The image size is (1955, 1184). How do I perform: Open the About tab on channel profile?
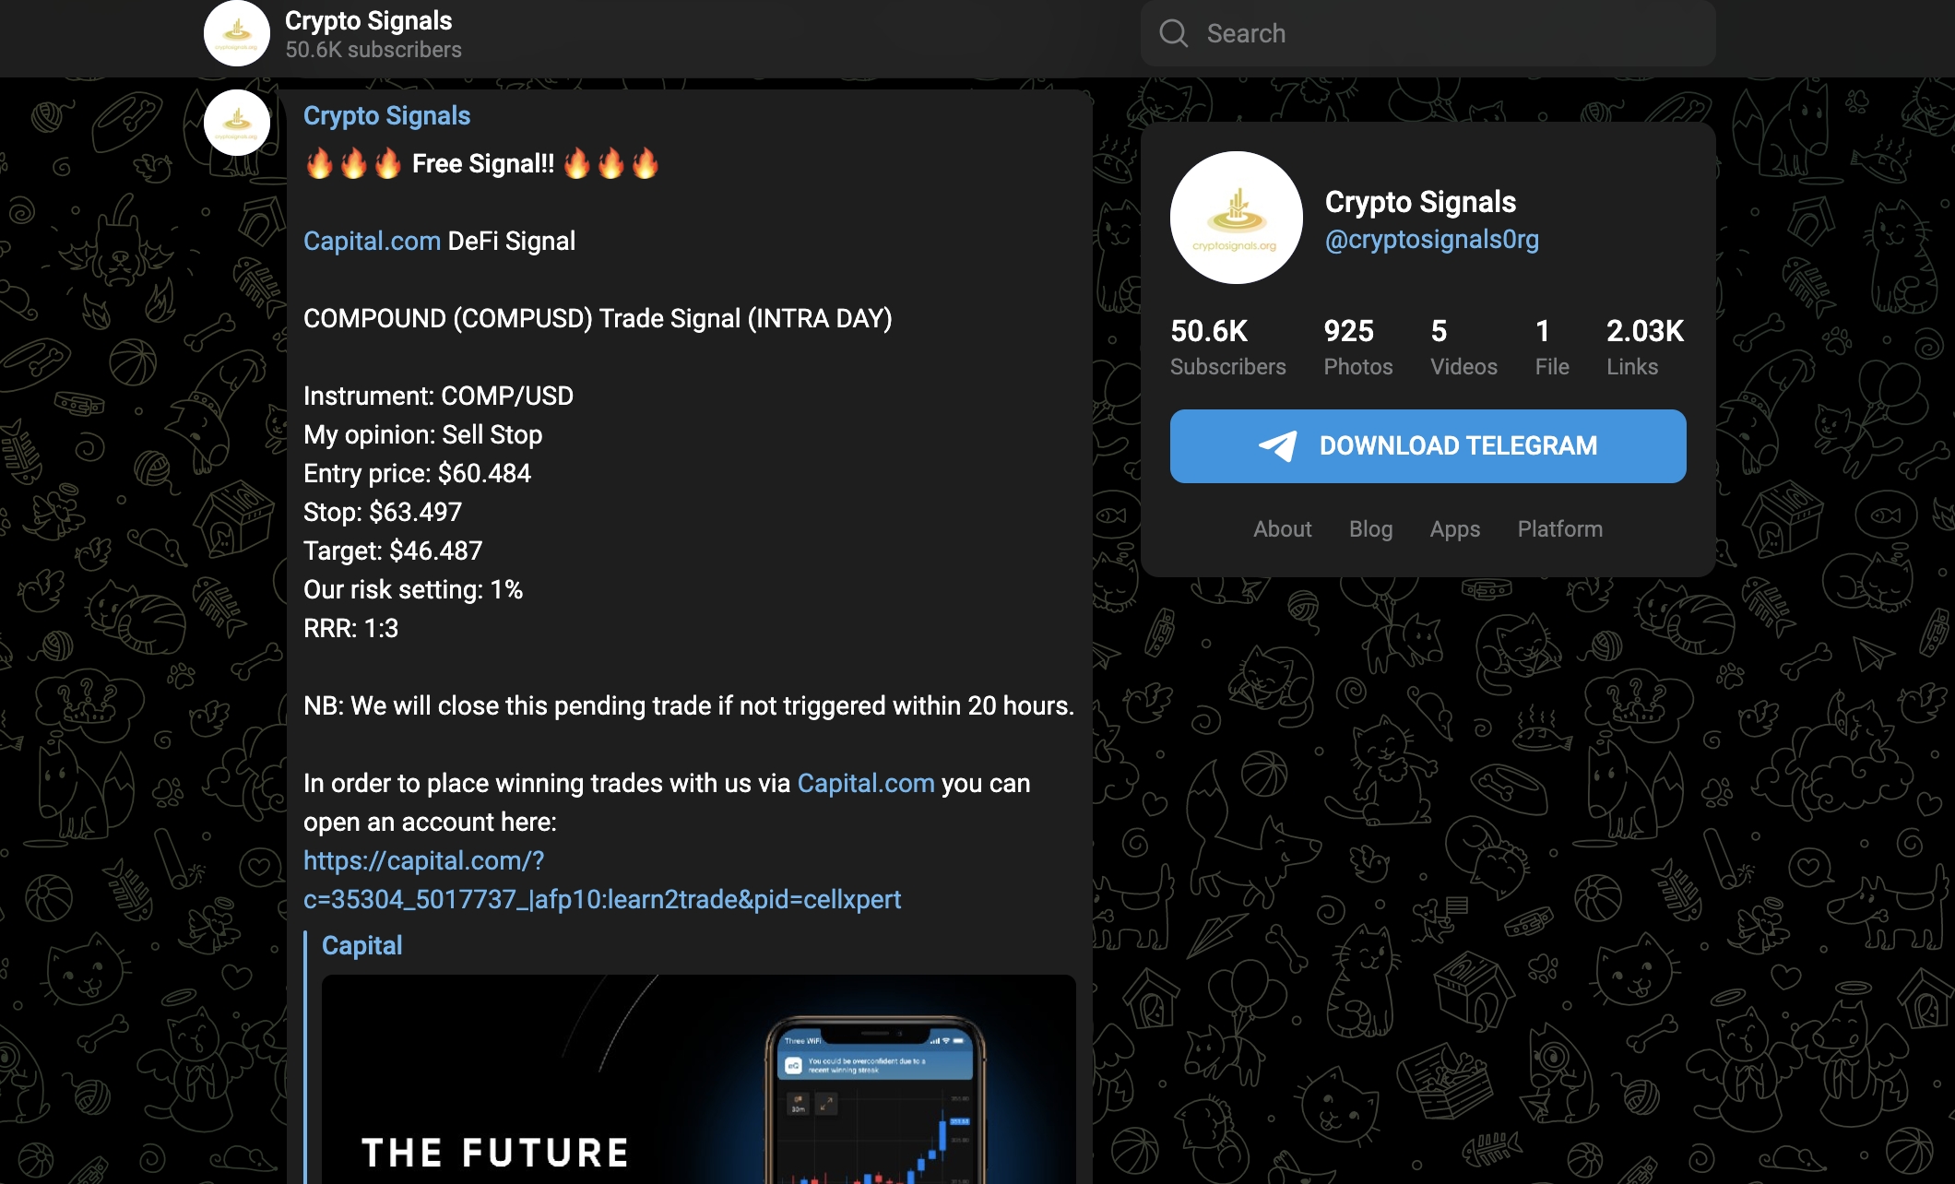(1281, 529)
